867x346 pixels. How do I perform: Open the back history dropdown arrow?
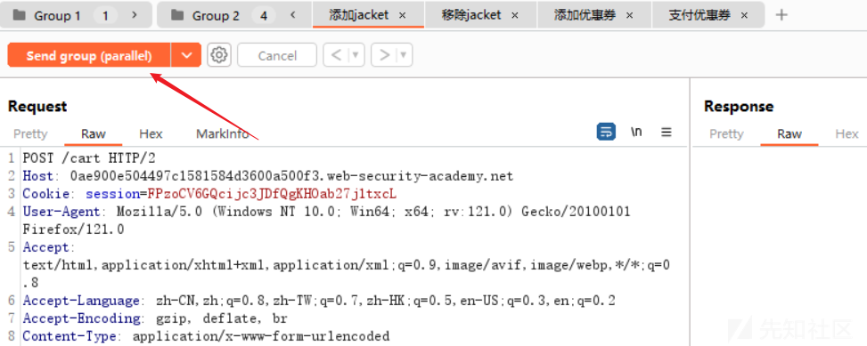356,55
